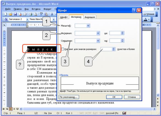Open Print Preview with the magnifier page icon
The image size is (161, 116).
point(35,14)
